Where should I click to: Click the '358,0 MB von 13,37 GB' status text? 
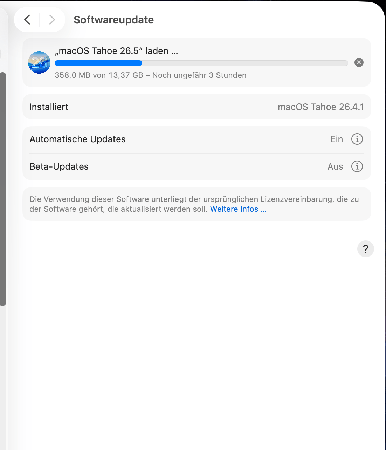point(99,75)
